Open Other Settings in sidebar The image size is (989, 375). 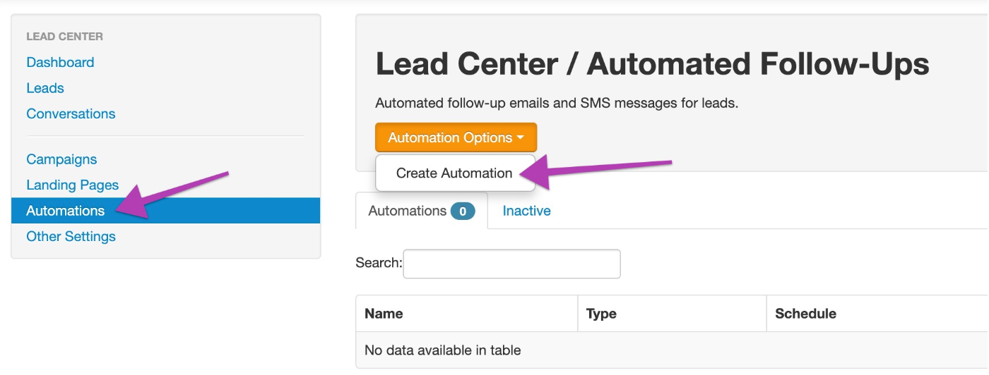coord(71,236)
